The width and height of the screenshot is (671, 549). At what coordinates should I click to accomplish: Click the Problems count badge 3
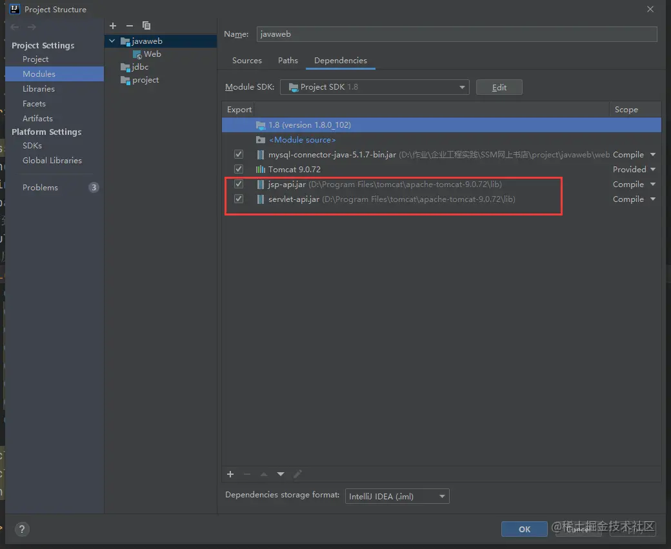tap(94, 188)
